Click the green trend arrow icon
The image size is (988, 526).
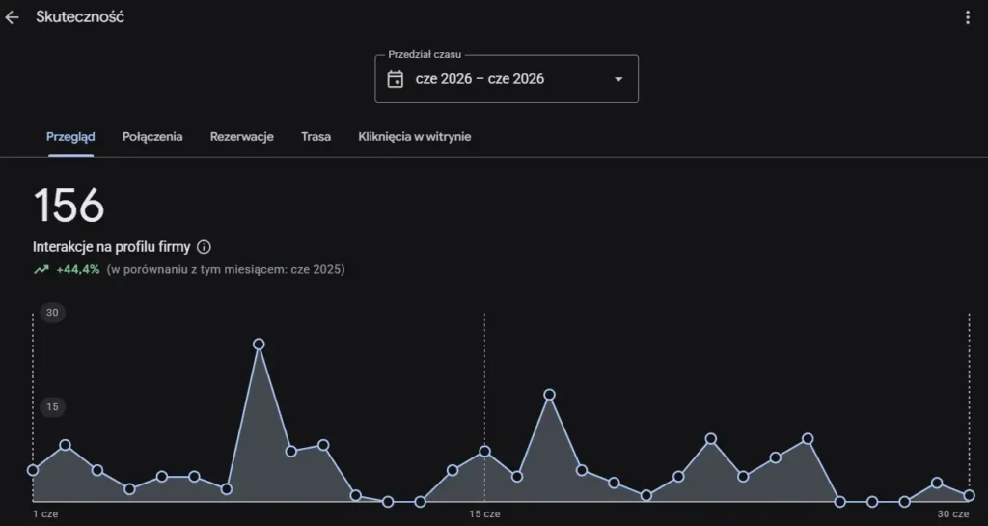(x=41, y=270)
